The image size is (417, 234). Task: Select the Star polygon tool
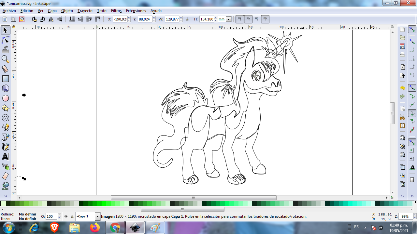click(5, 108)
